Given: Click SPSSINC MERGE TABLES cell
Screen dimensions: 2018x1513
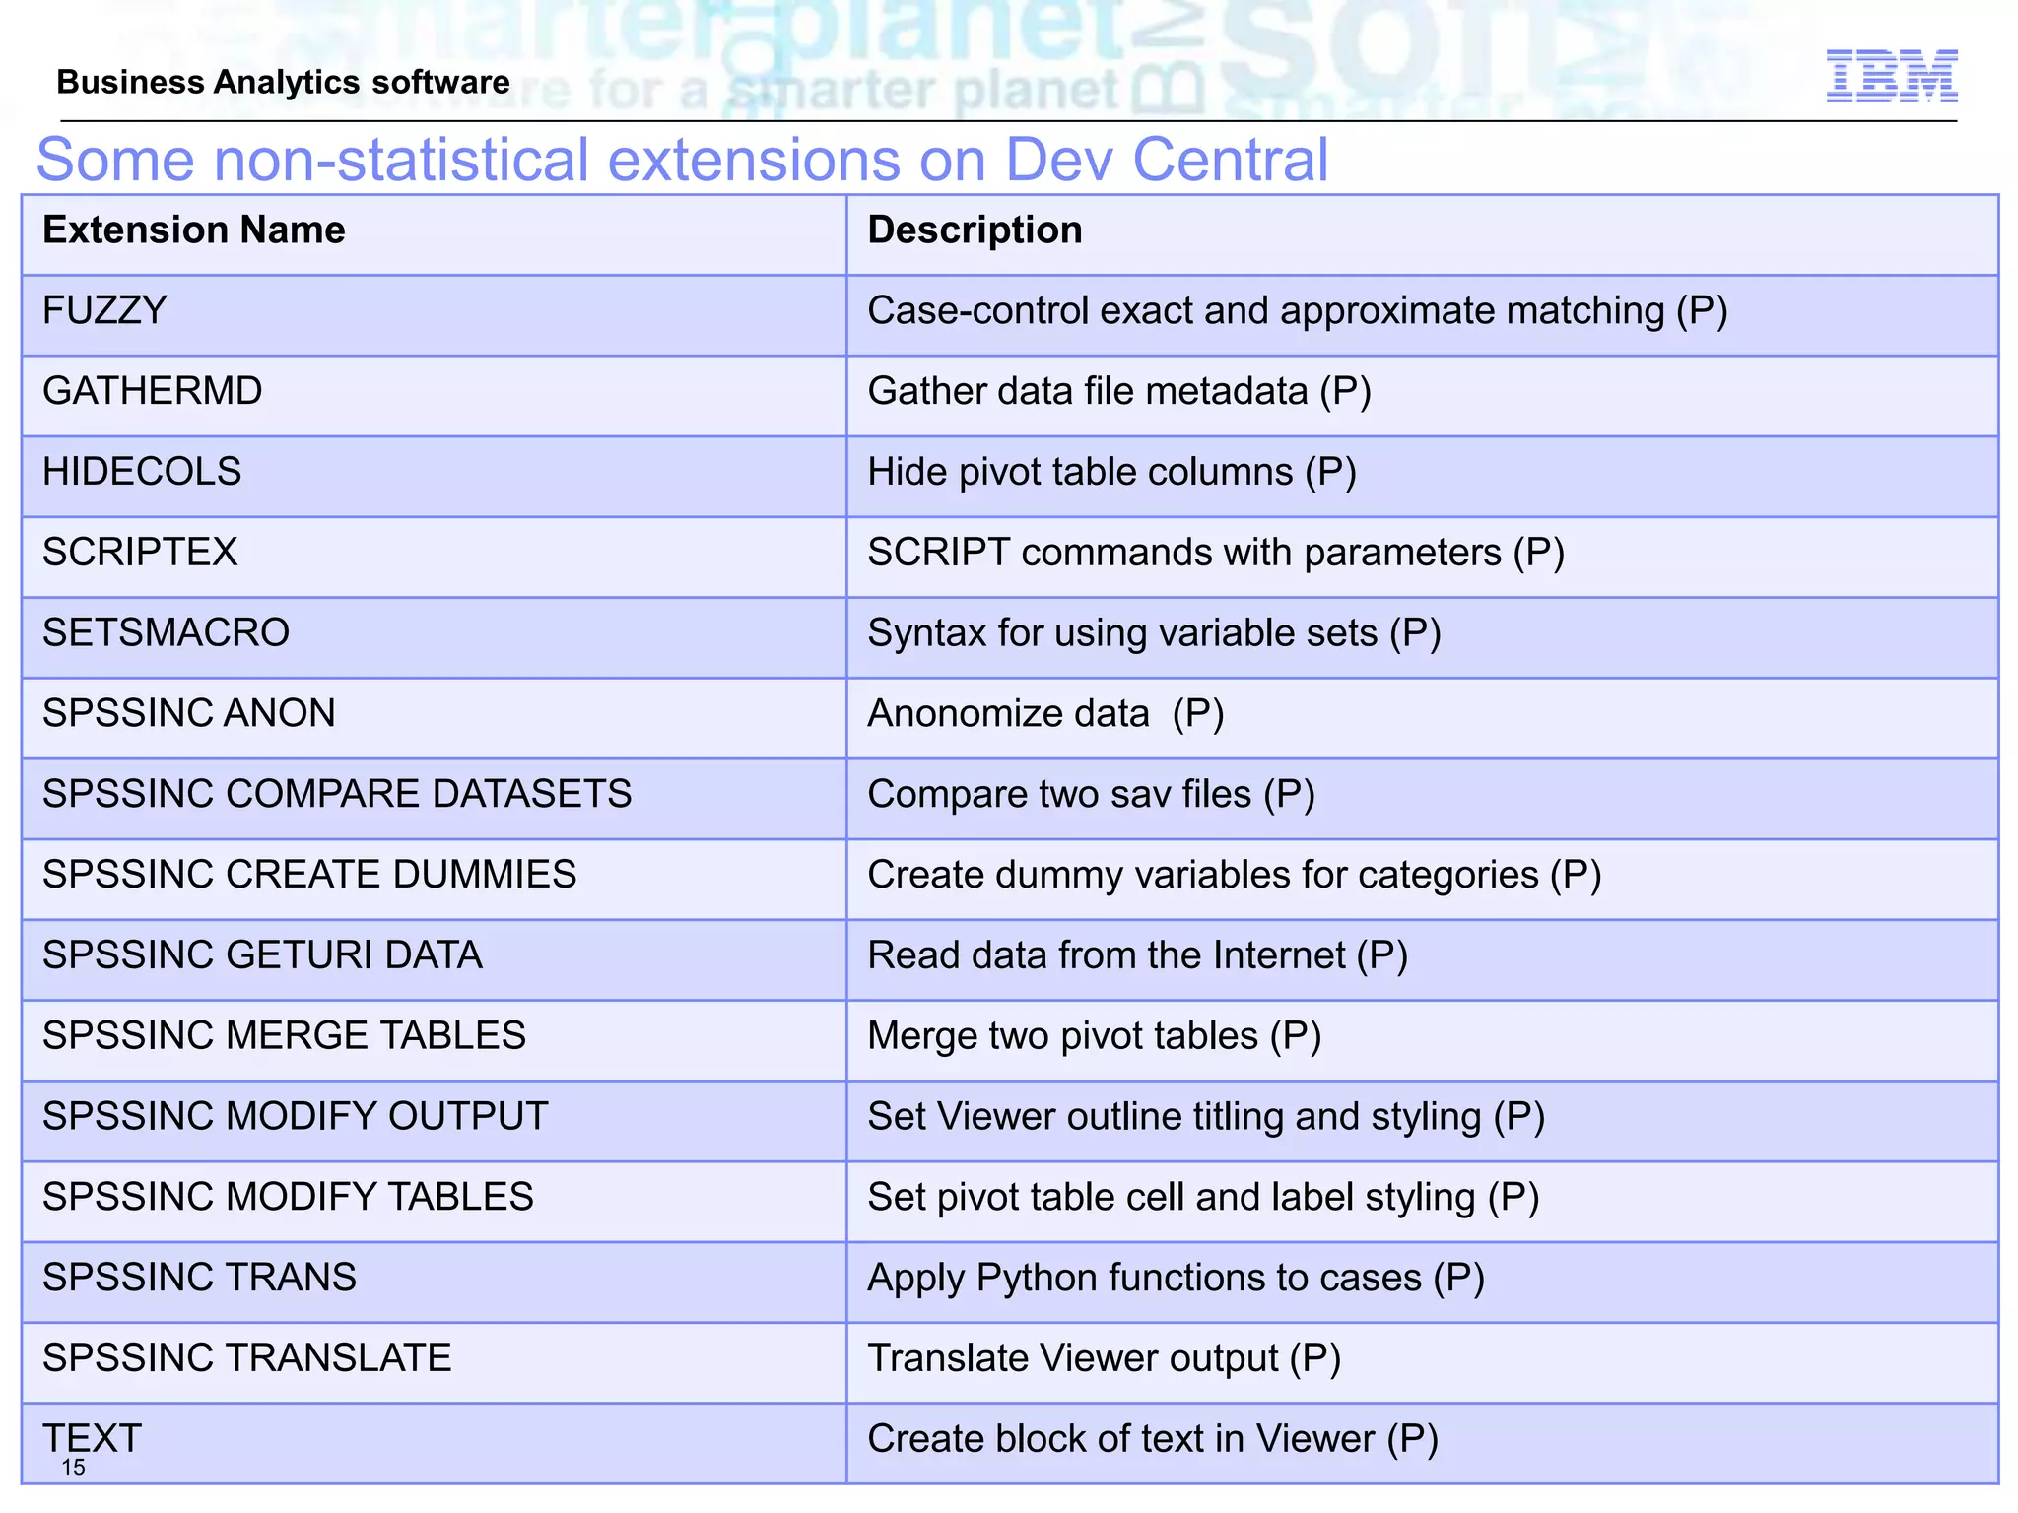Looking at the screenshot, I should pos(435,1041).
